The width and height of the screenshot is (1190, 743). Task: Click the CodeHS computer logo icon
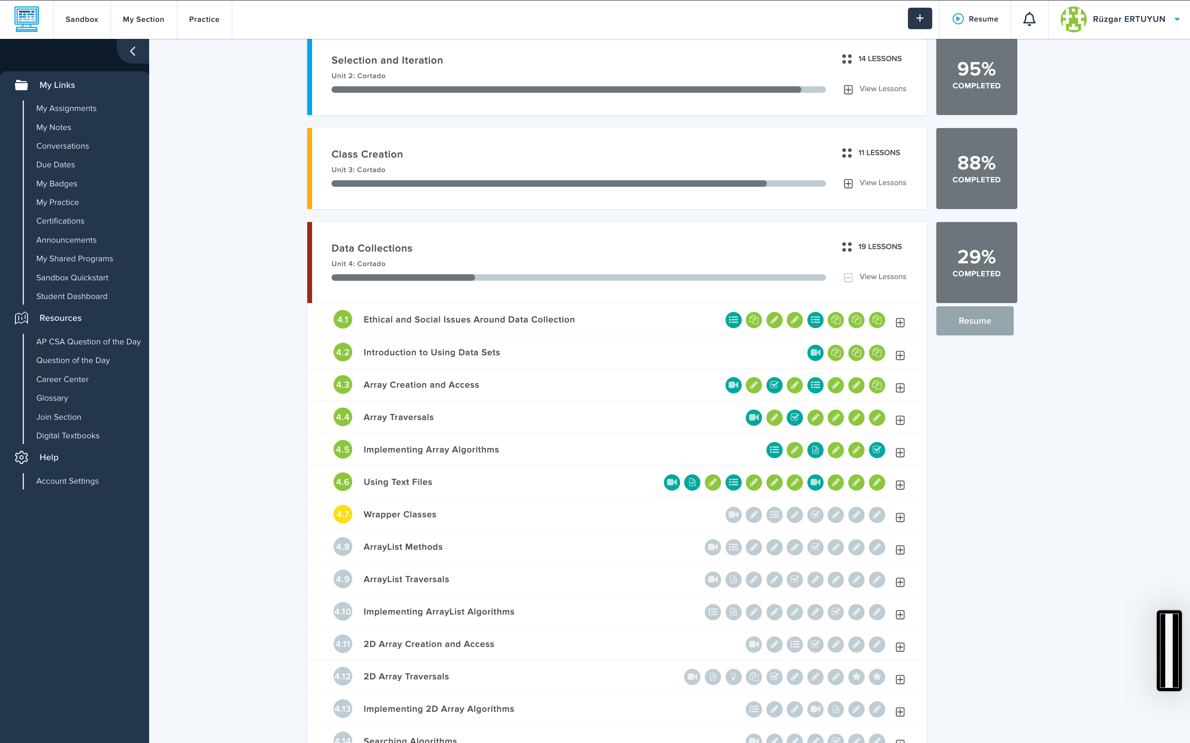pos(26,19)
